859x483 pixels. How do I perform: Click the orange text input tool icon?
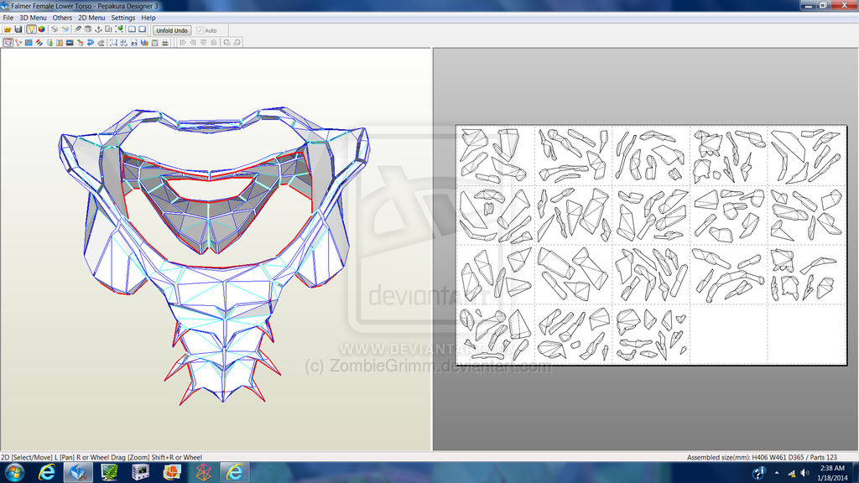(x=60, y=42)
